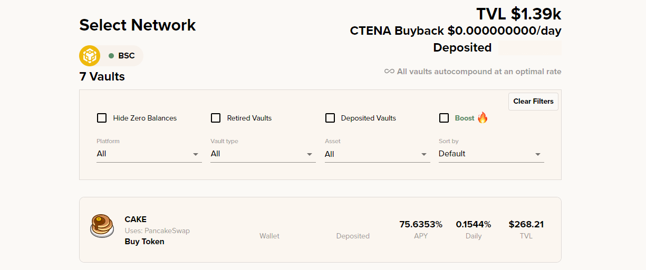Click the green BSC status dot
This screenshot has width=646, height=270.
pyautogui.click(x=111, y=56)
